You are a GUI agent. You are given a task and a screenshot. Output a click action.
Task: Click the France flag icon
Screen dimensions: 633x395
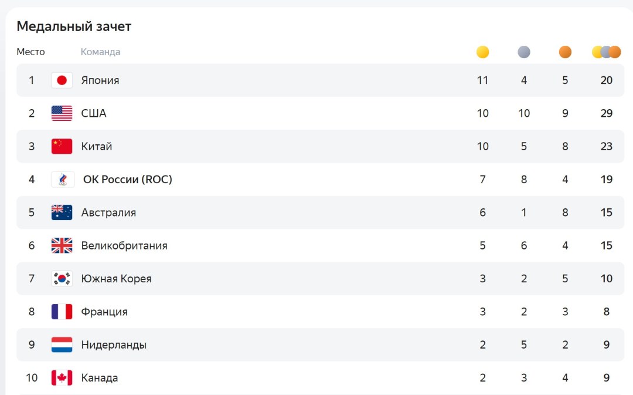point(62,312)
